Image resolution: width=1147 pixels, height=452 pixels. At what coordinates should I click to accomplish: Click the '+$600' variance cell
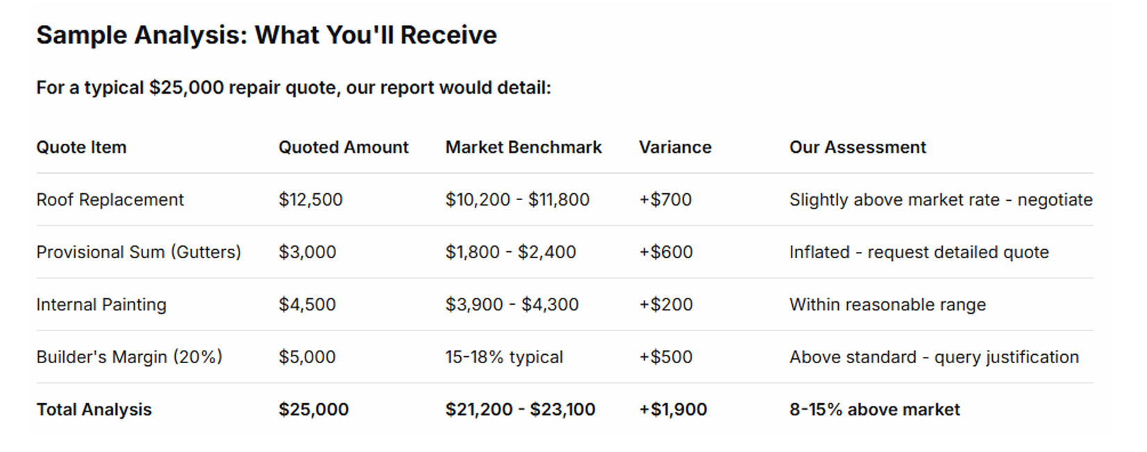click(665, 252)
